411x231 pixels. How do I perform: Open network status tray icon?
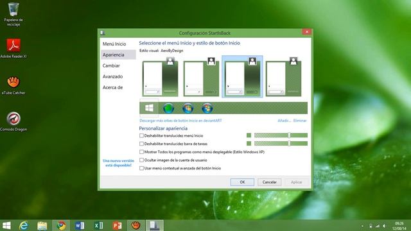point(378,226)
